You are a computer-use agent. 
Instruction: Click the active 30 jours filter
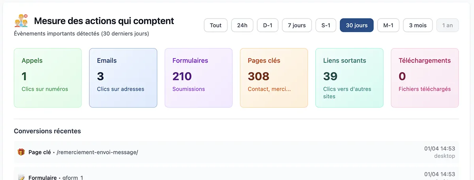coord(357,25)
